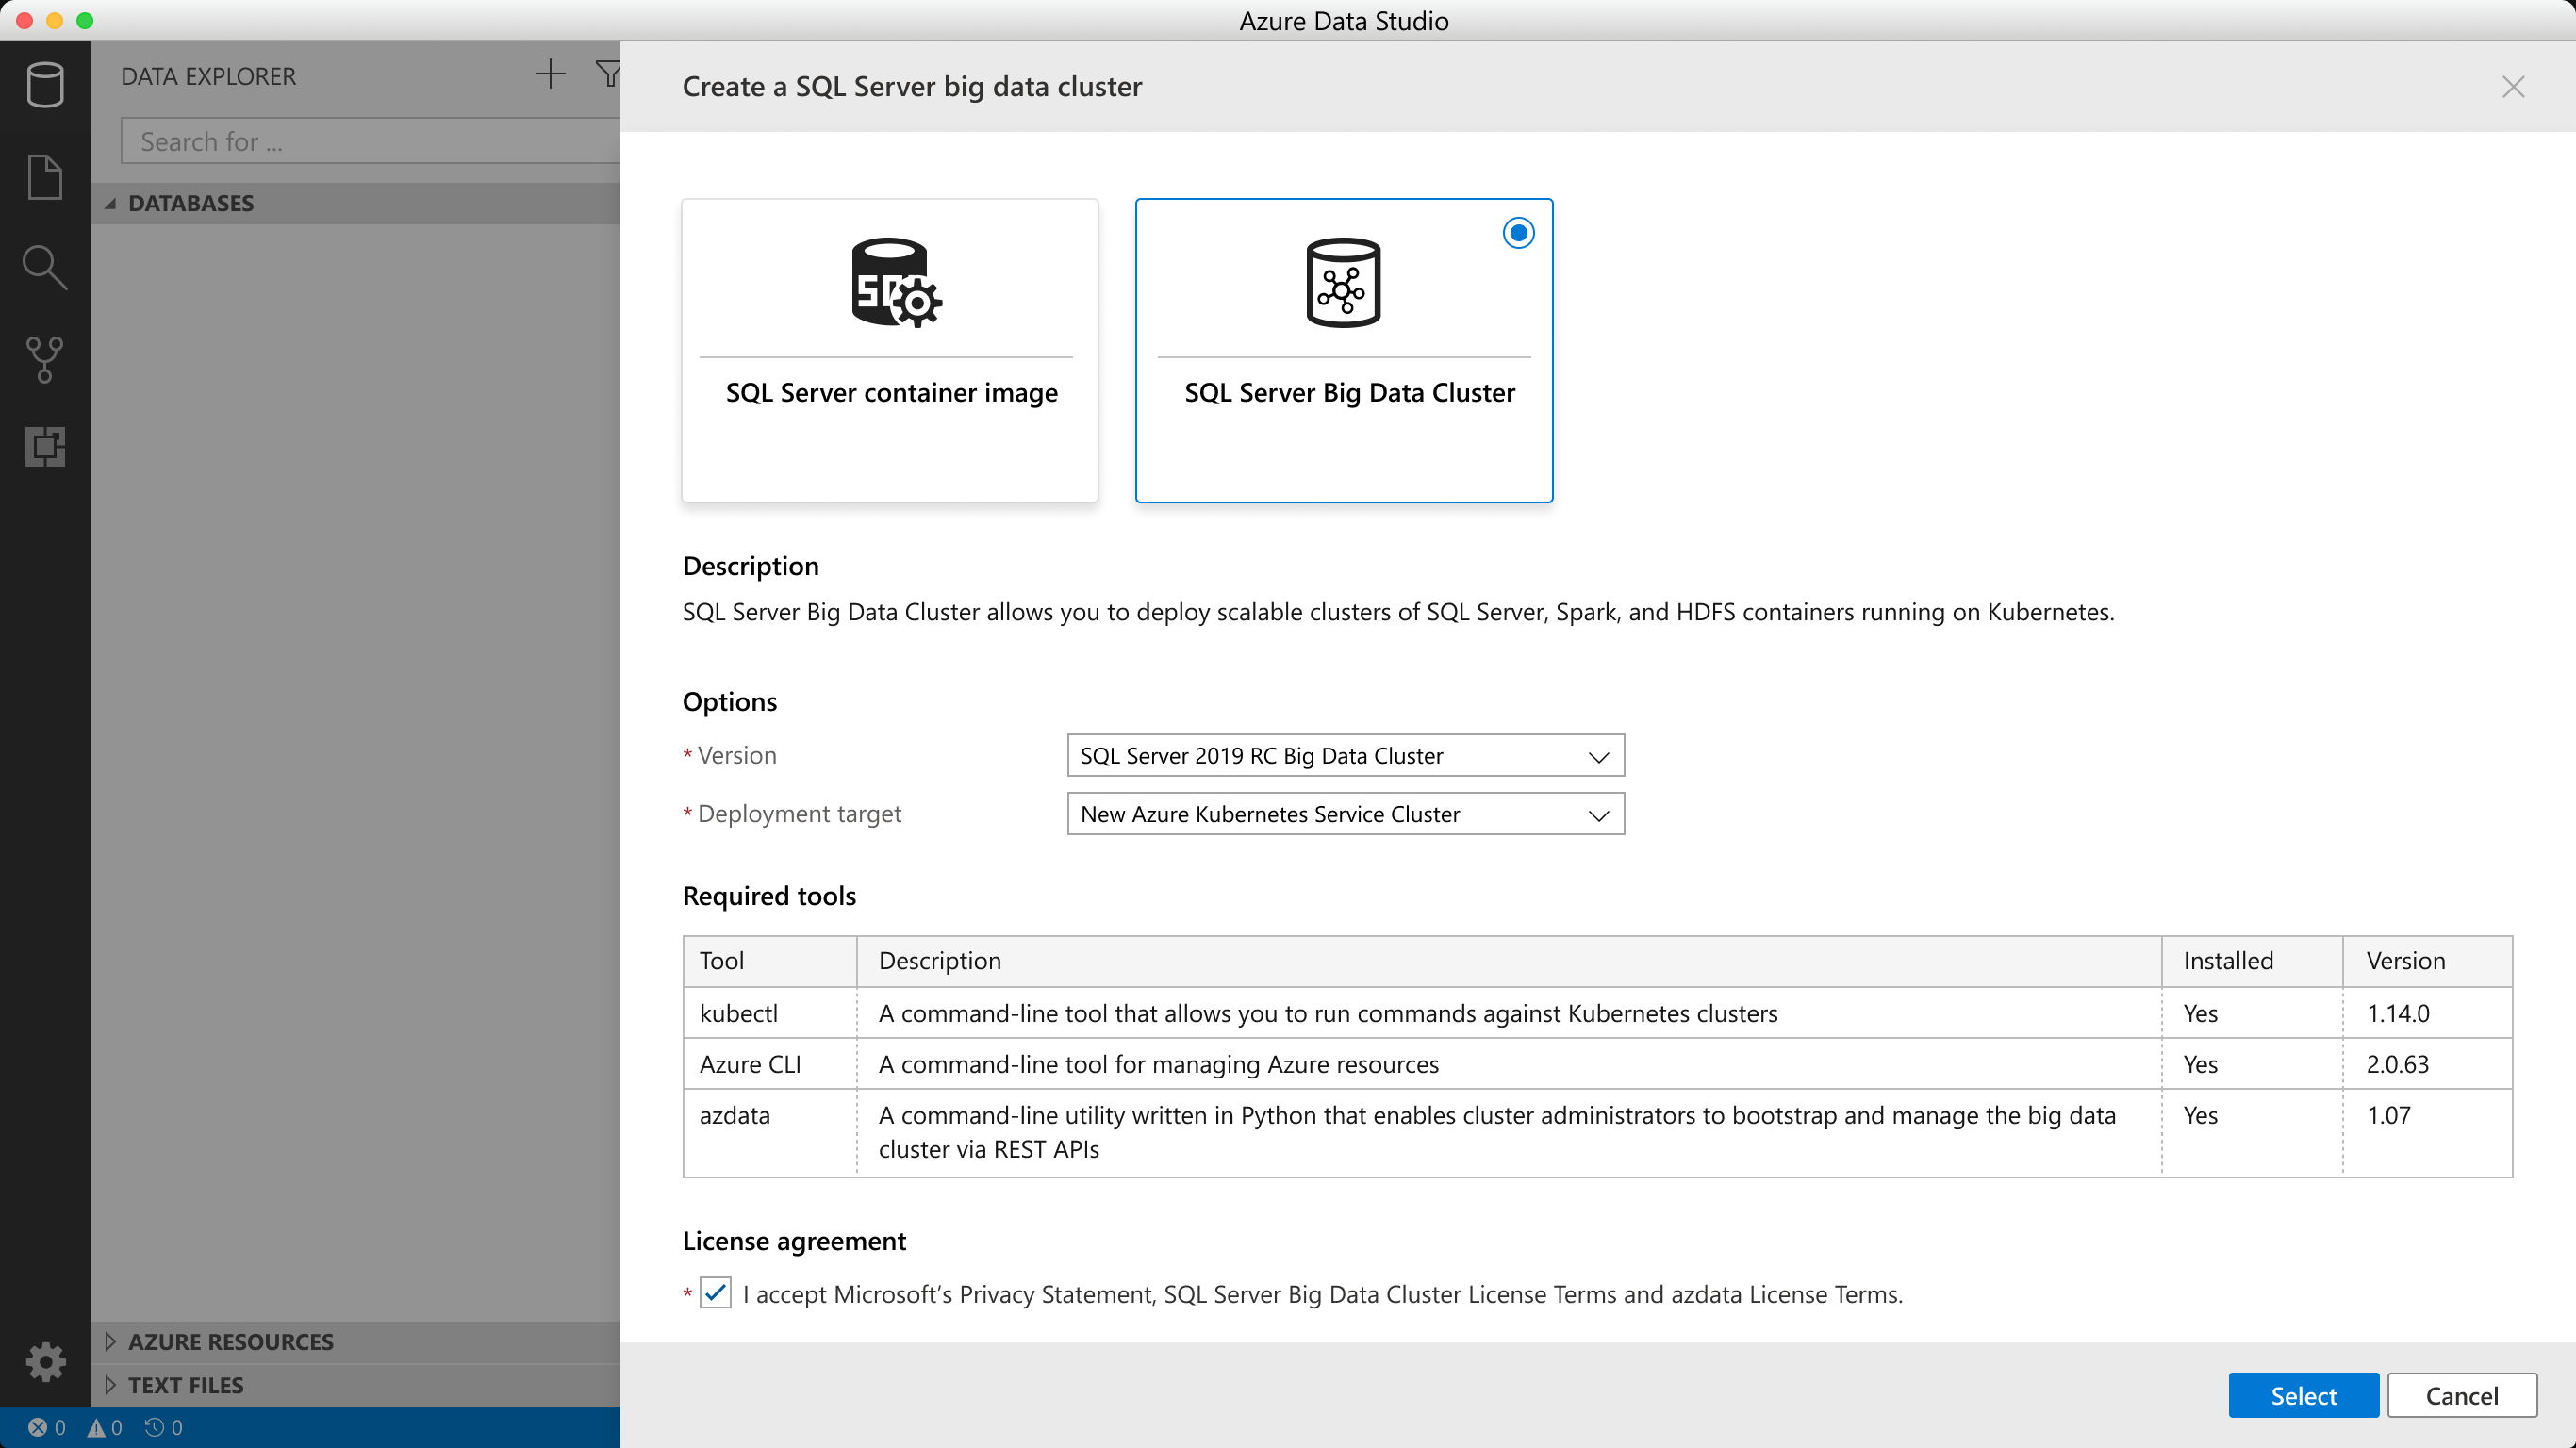This screenshot has height=1448, width=2576.
Task: Open the Search icon in the sidebar
Action: click(x=45, y=266)
